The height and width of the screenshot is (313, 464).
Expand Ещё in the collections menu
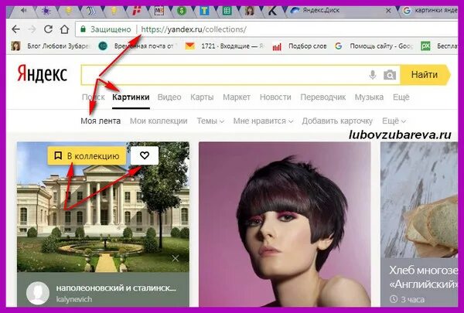click(x=394, y=121)
